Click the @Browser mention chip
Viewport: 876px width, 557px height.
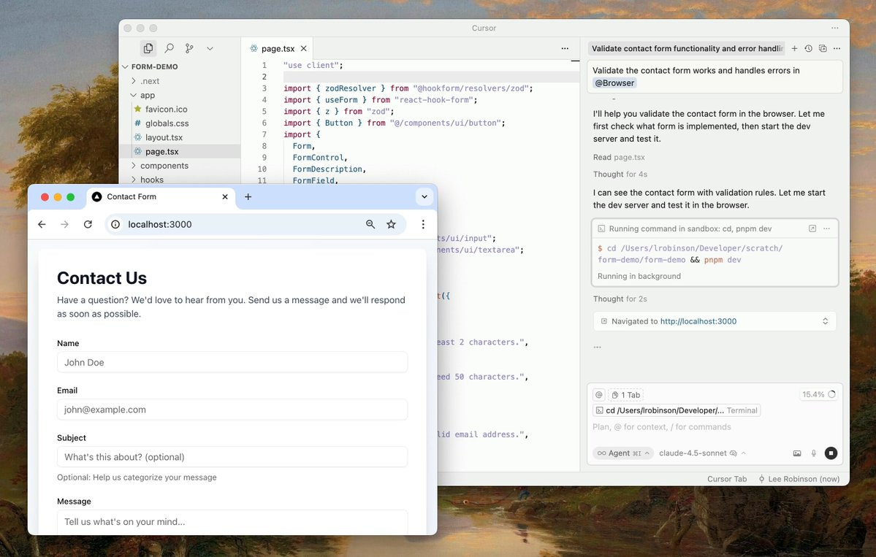click(614, 82)
